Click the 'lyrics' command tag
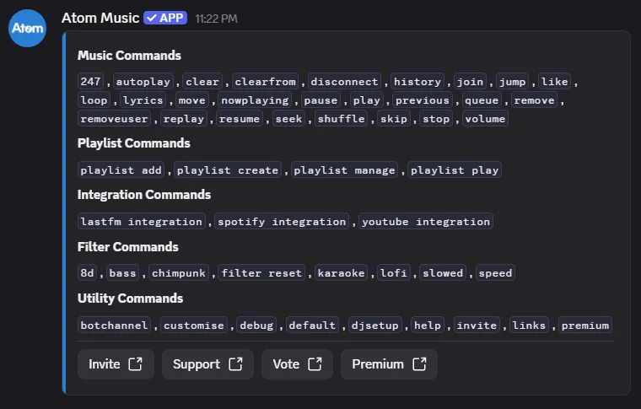Viewport: 641px width, 409px height. pos(143,100)
